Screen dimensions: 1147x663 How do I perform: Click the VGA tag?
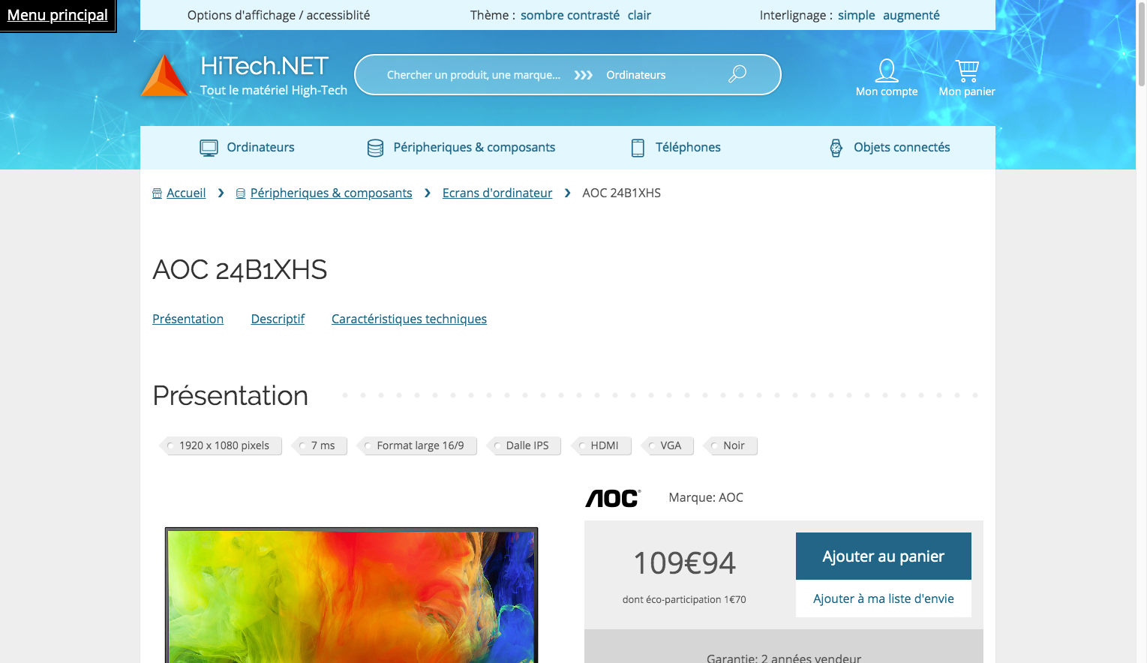pyautogui.click(x=668, y=445)
